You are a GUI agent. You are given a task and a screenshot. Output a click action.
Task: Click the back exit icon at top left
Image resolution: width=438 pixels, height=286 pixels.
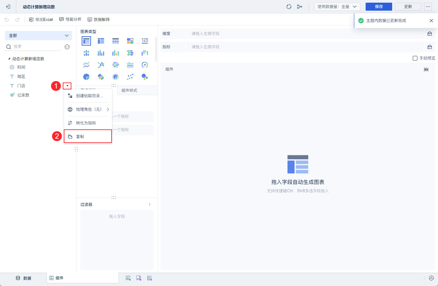click(8, 7)
